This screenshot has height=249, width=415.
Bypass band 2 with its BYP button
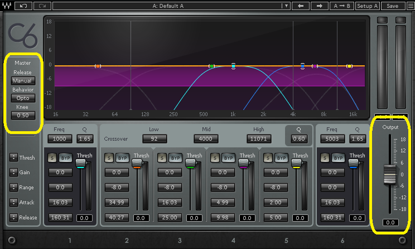click(x=123, y=159)
